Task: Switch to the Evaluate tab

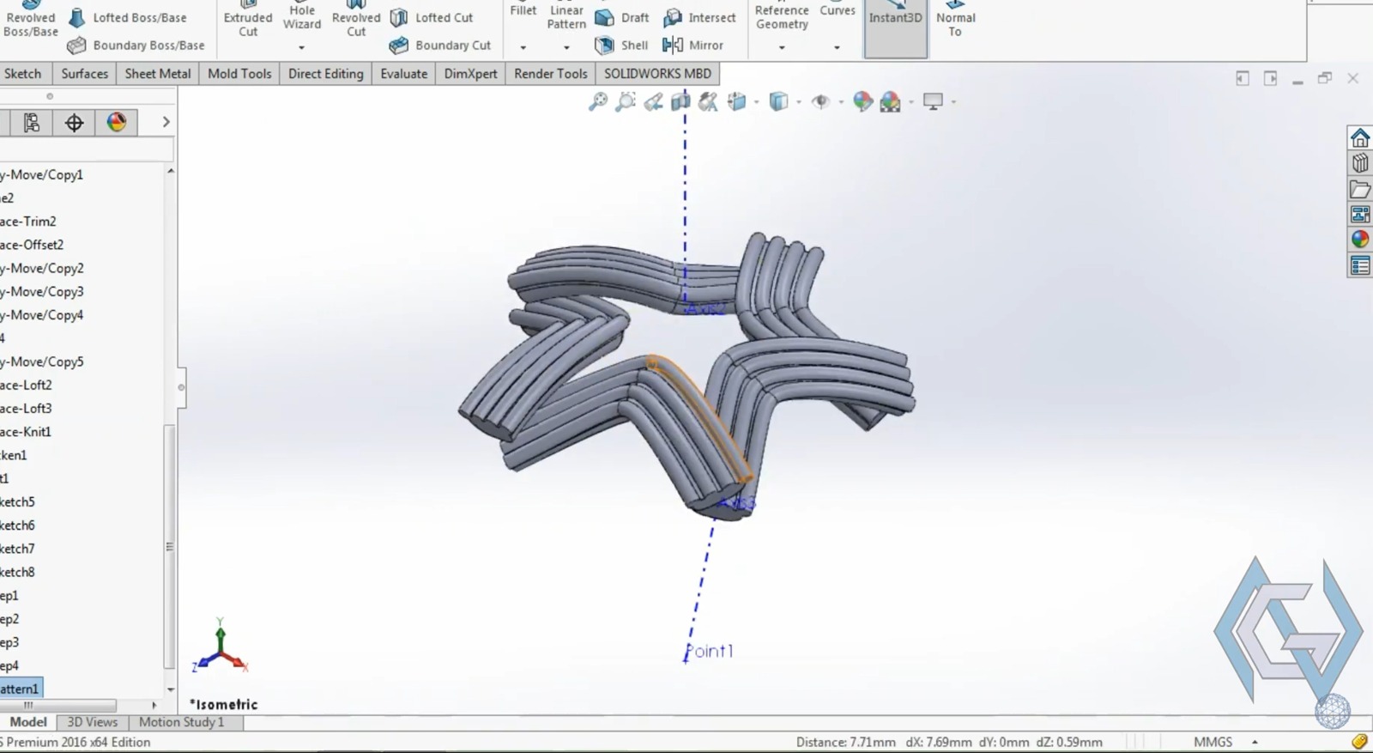Action: tap(403, 74)
